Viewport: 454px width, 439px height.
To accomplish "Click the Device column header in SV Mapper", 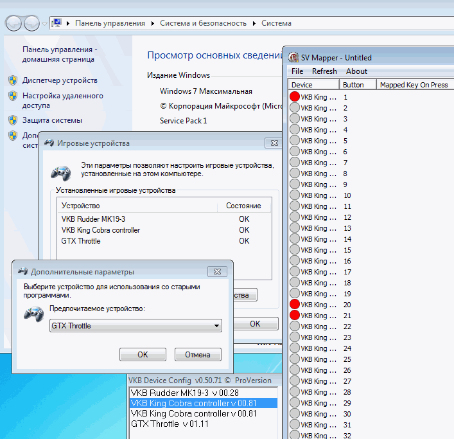I will tap(314, 85).
